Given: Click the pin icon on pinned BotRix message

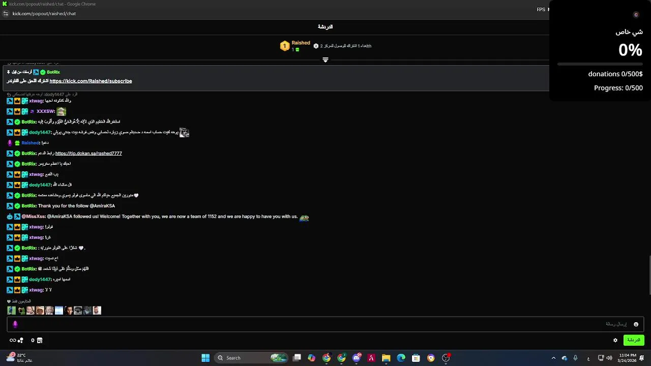Looking at the screenshot, I should pos(9,72).
